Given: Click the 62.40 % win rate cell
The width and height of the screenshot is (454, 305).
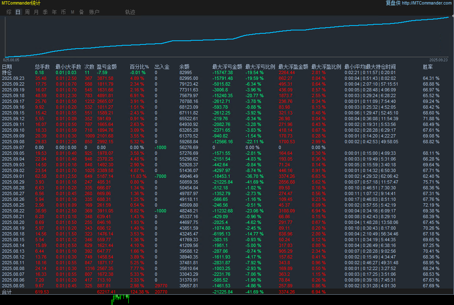Looking at the screenshot, I should (x=431, y=176).
